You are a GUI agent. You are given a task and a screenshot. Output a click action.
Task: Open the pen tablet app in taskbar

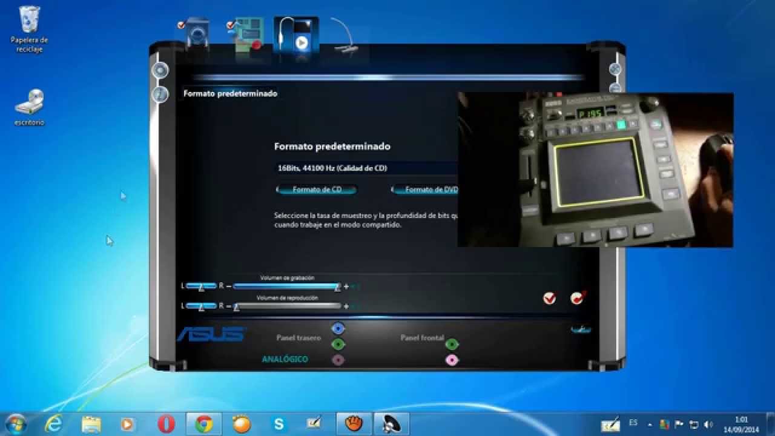point(315,424)
